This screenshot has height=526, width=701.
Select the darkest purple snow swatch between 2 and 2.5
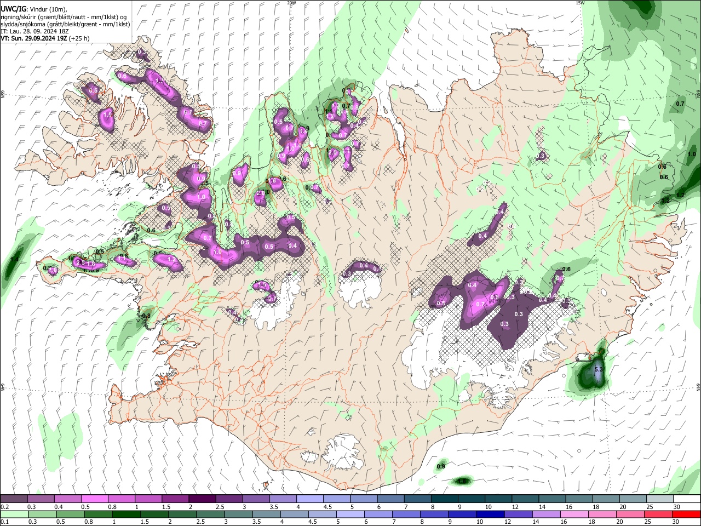[x=202, y=499]
